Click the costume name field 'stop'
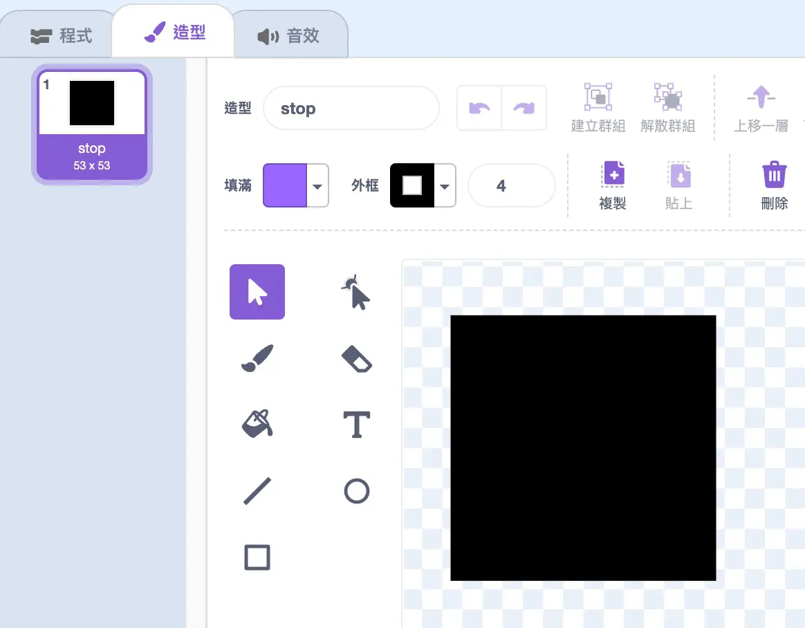 point(351,109)
